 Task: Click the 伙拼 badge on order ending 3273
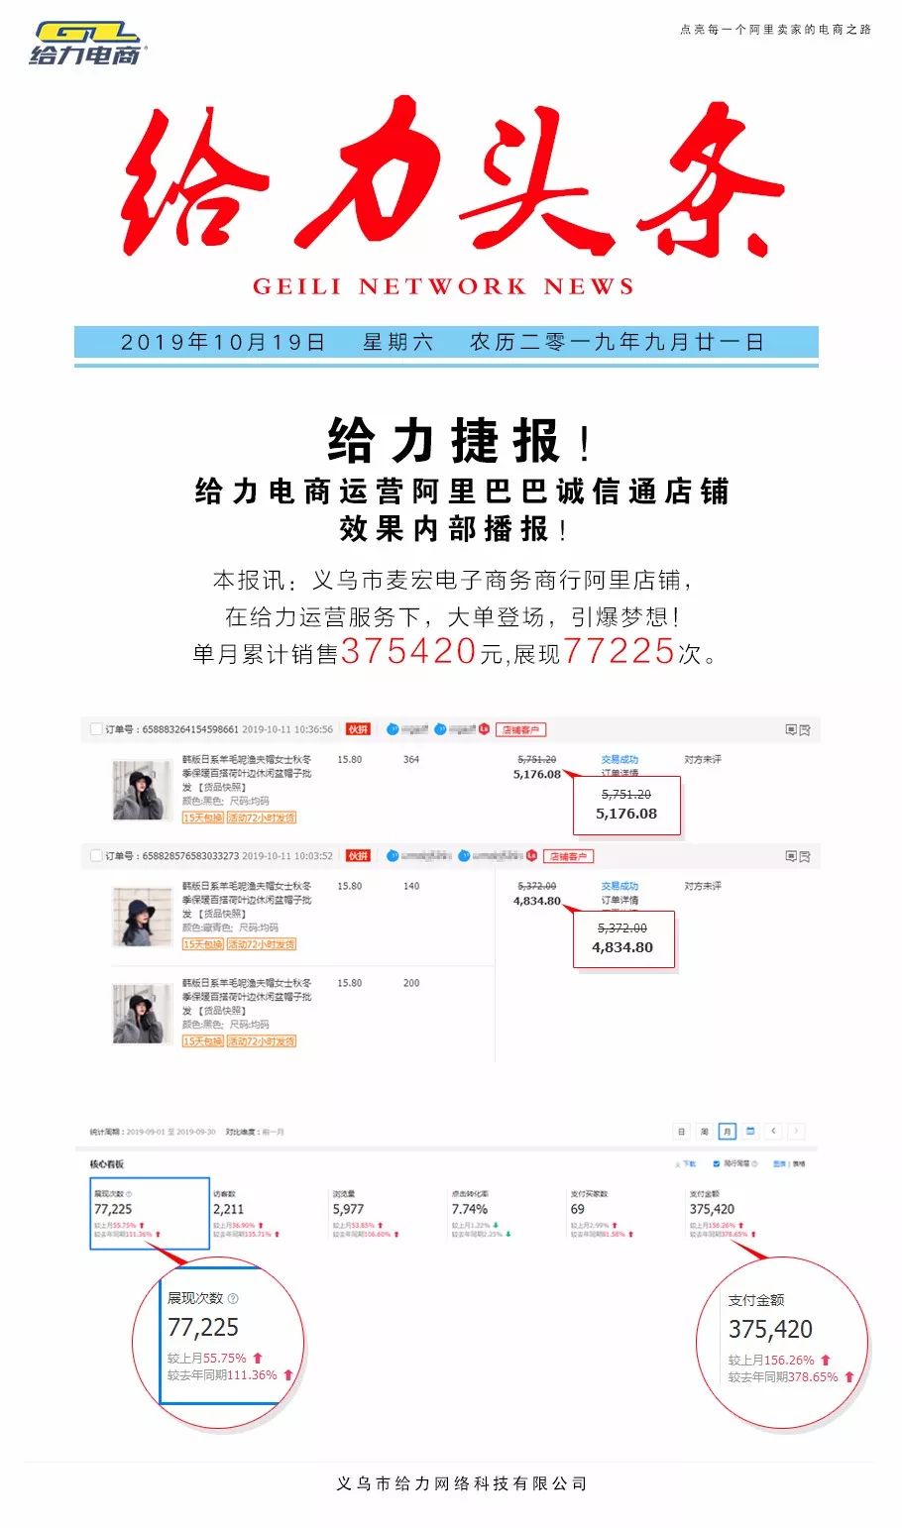(358, 856)
